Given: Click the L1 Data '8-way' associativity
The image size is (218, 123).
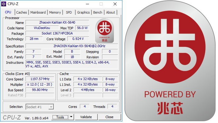Looking at the screenshot, I should (110, 79).
